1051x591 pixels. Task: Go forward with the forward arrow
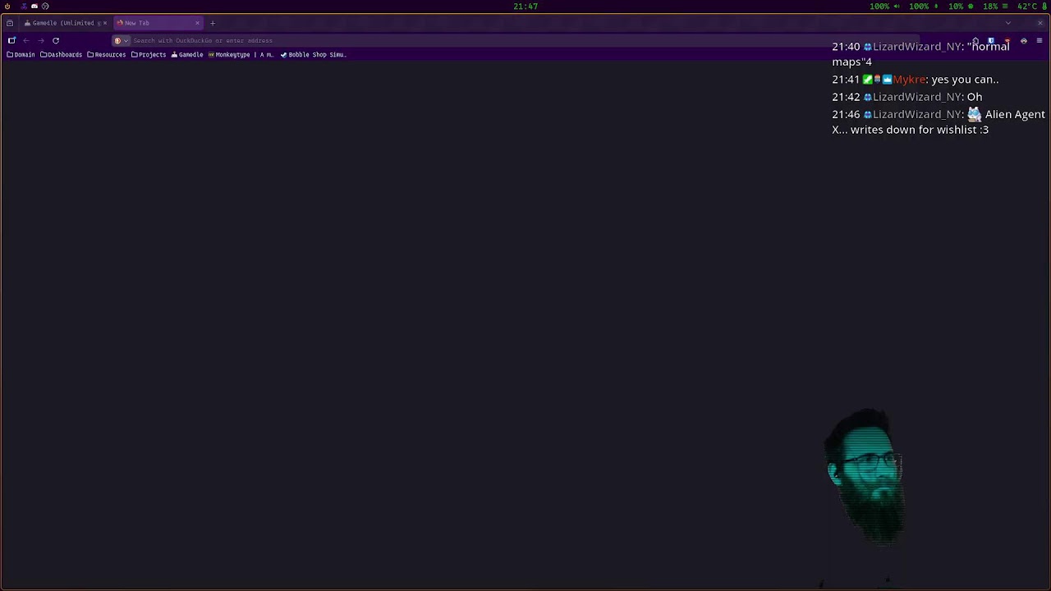pos(41,40)
